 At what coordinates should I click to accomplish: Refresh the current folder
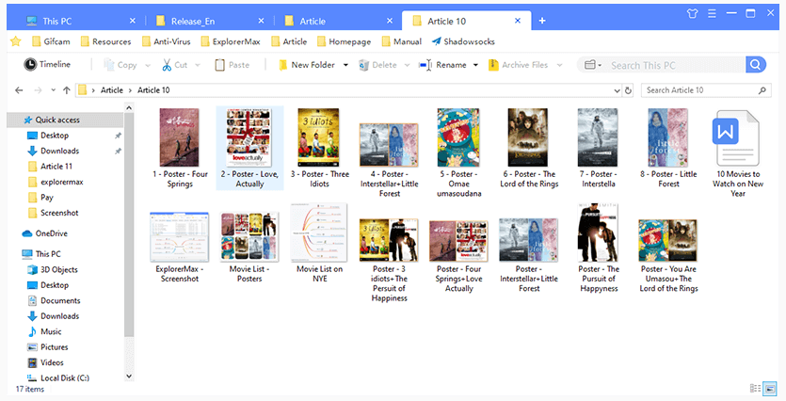click(x=628, y=89)
